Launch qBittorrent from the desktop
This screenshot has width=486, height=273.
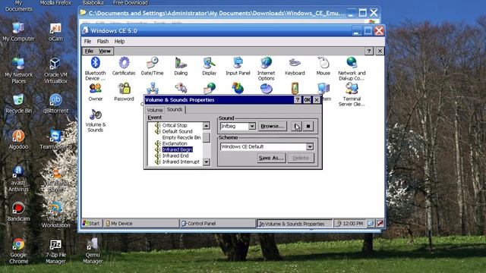click(x=55, y=104)
